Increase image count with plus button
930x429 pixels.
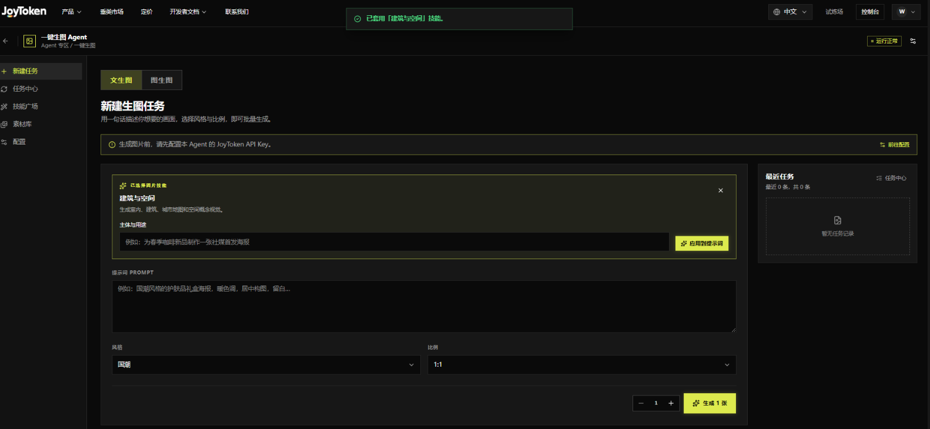click(671, 403)
